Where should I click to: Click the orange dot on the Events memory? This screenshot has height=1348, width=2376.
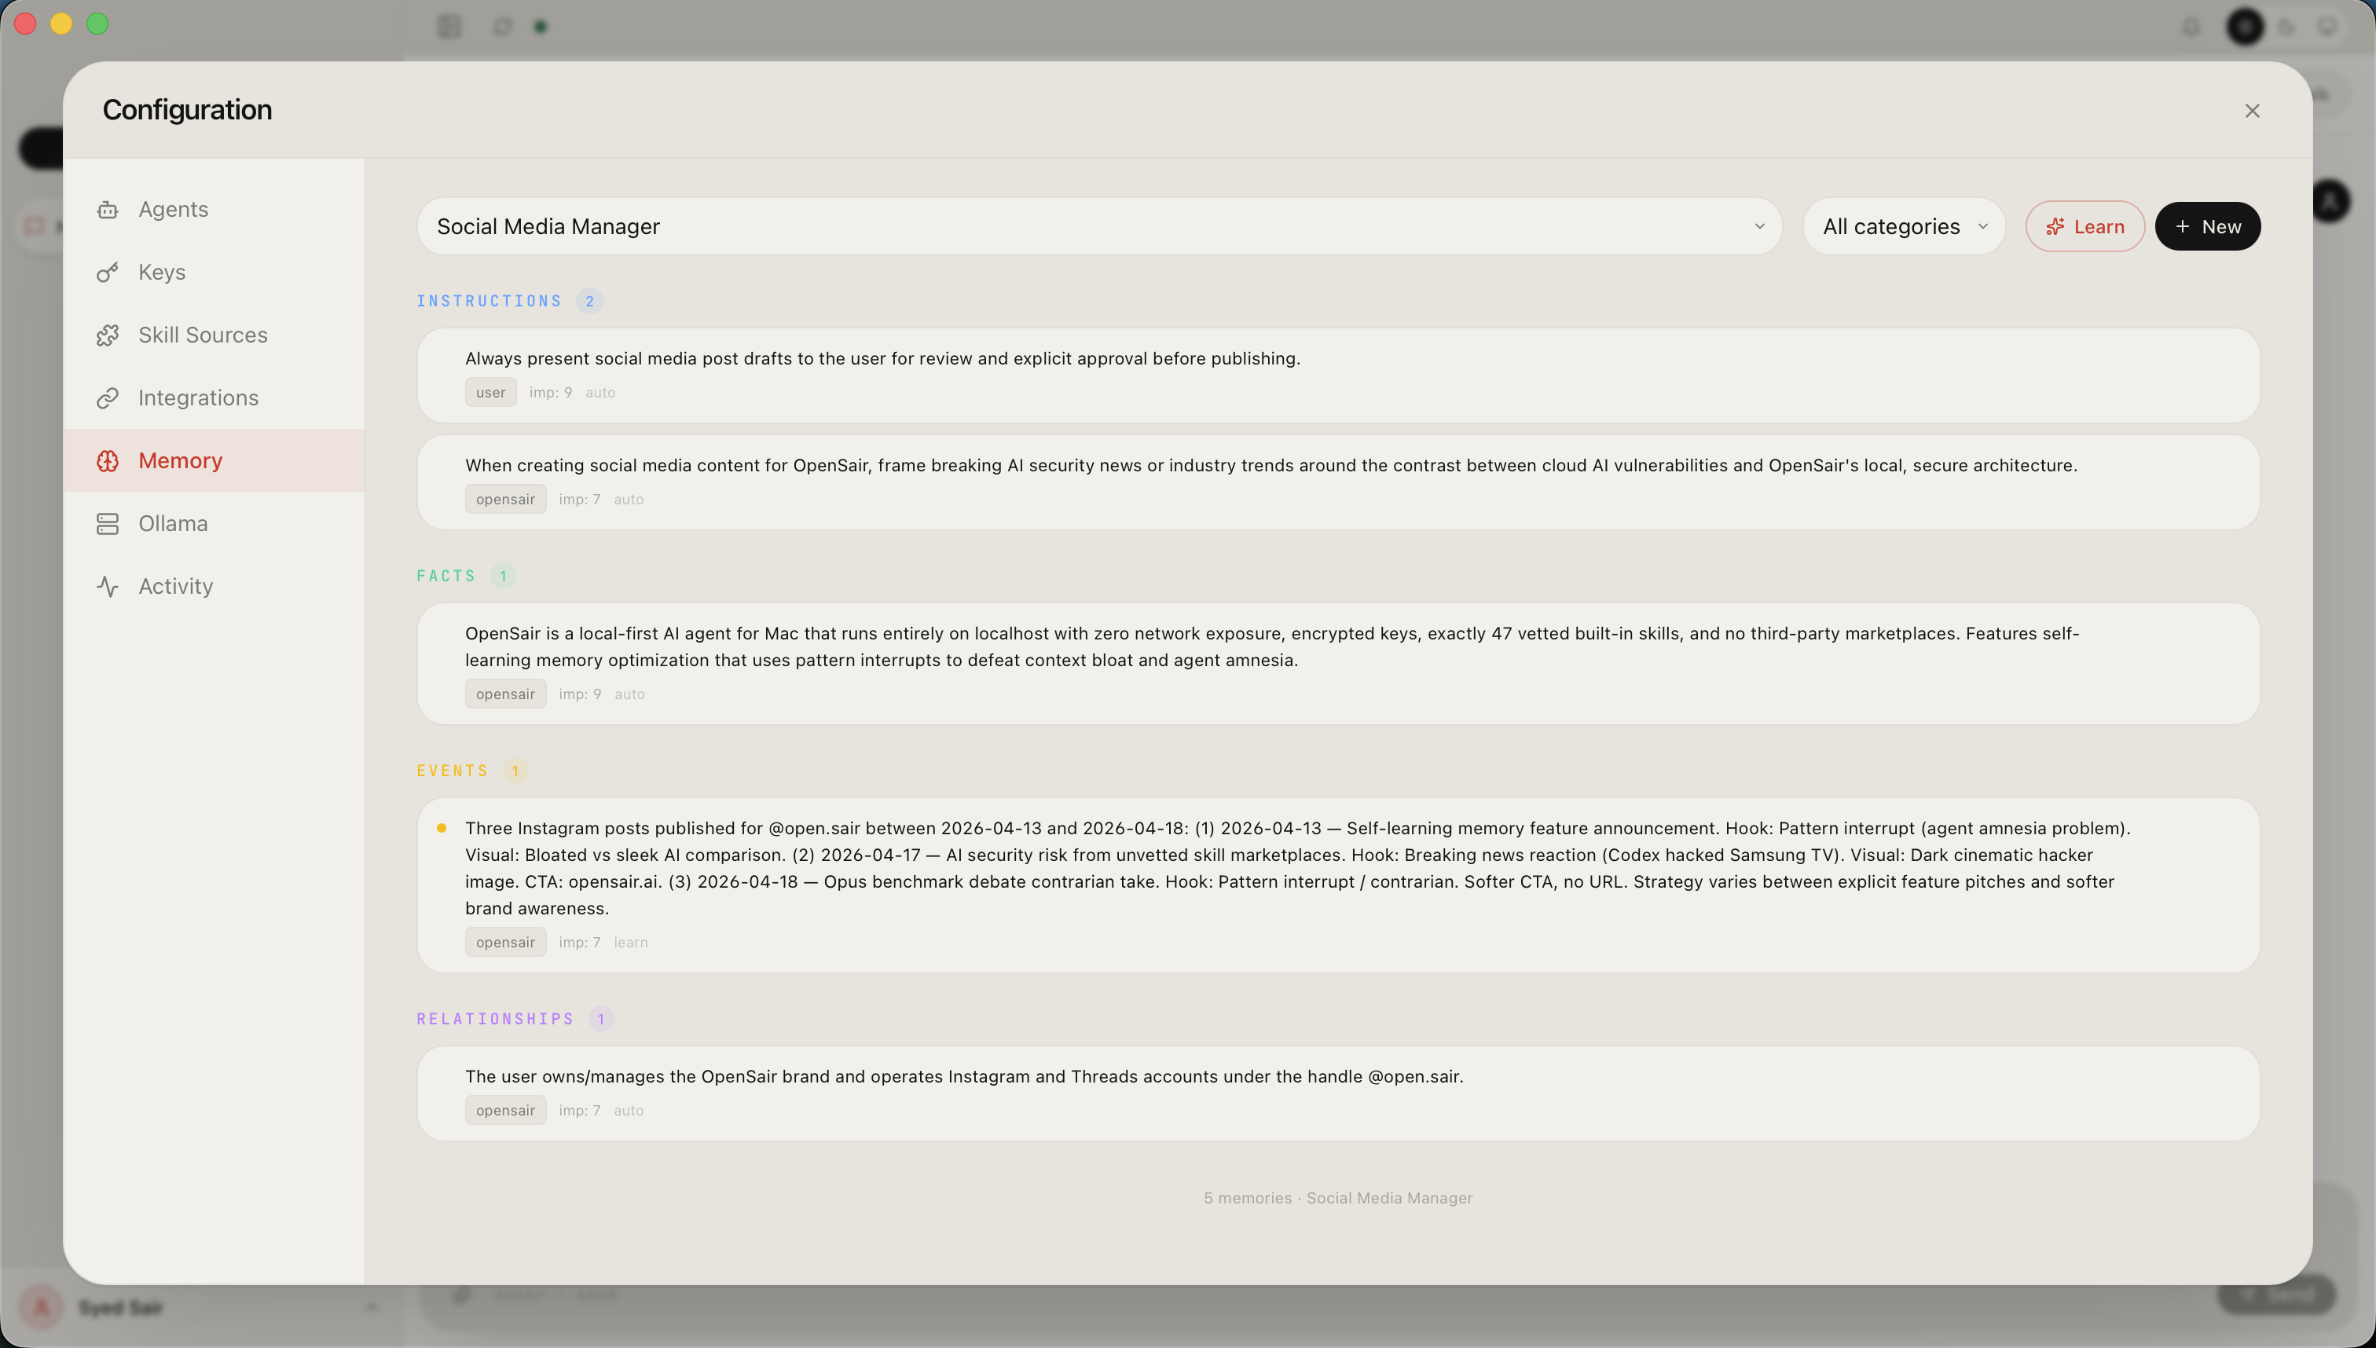442,829
